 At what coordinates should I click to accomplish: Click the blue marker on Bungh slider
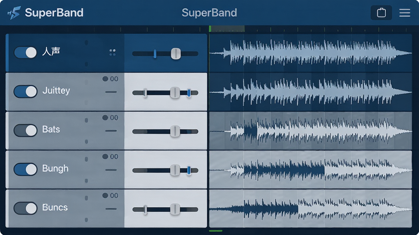coord(189,170)
